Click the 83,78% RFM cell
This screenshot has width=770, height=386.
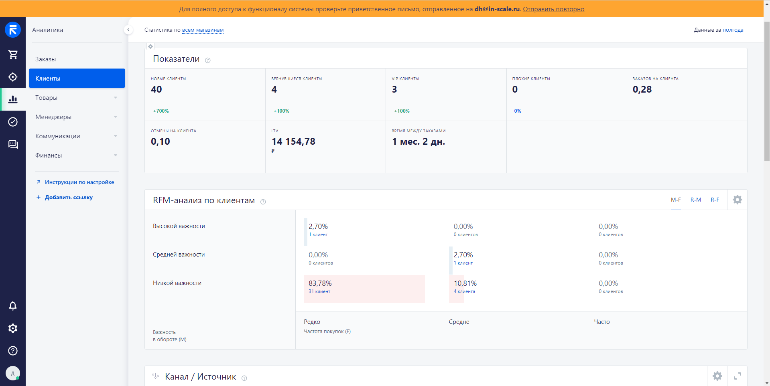point(364,289)
